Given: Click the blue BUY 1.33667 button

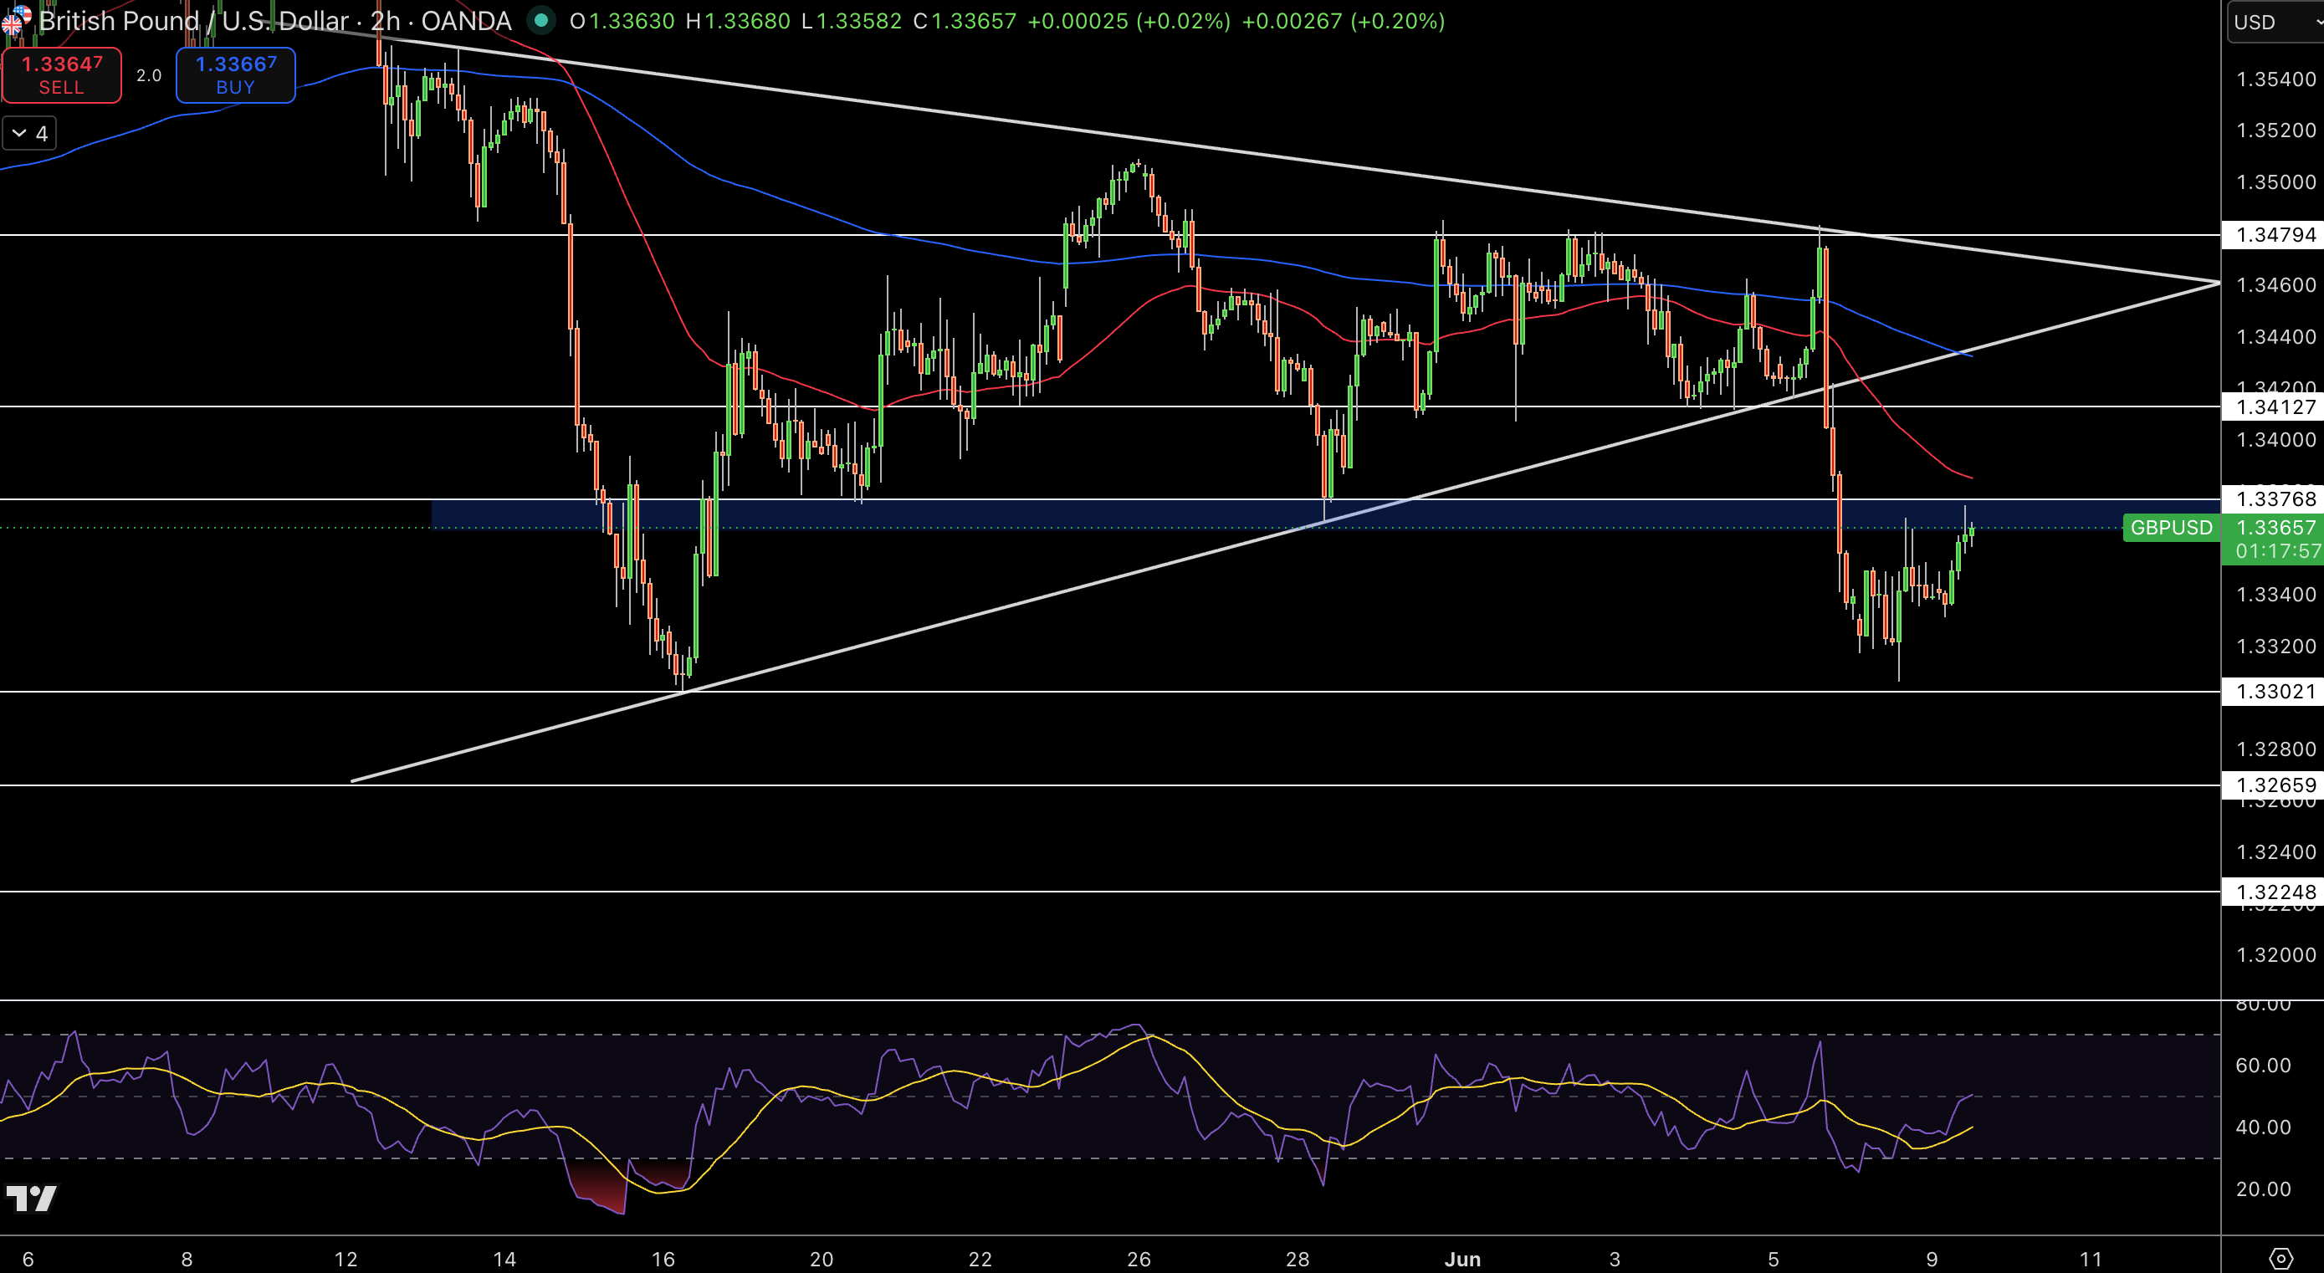Looking at the screenshot, I should (x=235, y=75).
